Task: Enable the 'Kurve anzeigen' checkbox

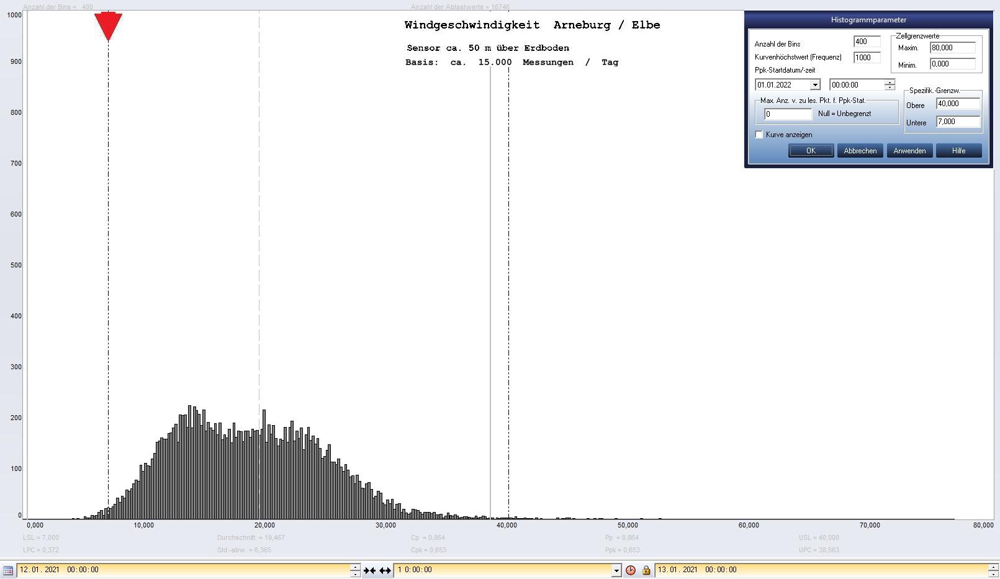Action: pos(759,135)
